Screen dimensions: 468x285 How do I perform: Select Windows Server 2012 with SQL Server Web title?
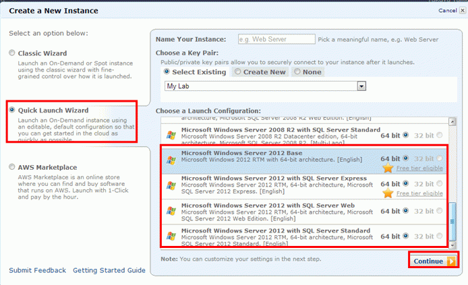268,205
